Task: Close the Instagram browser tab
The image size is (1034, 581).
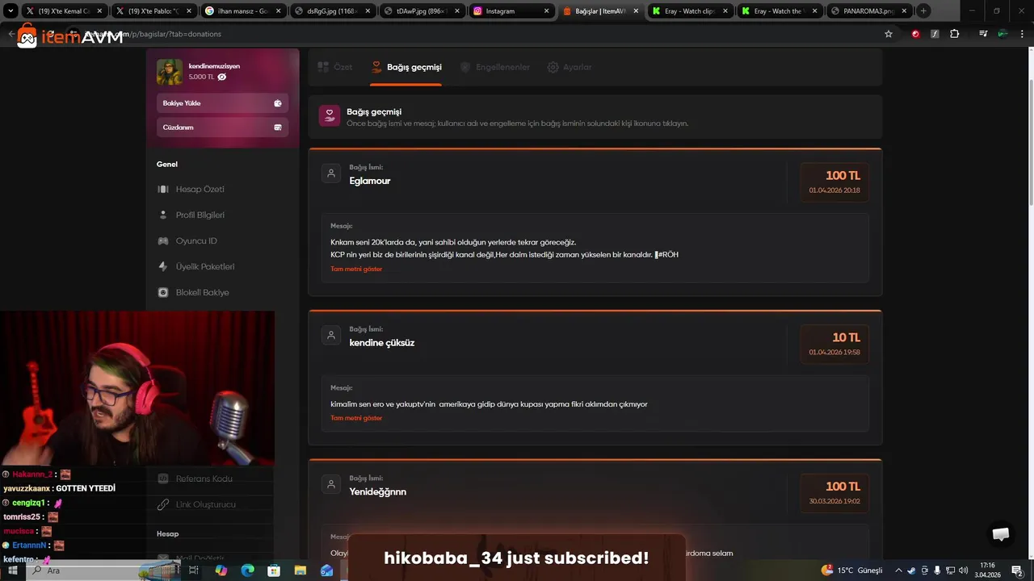Action: [546, 11]
